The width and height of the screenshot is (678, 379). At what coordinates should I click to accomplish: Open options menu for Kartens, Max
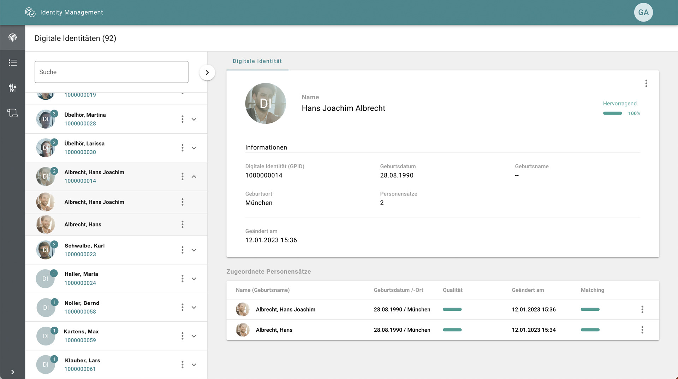tap(183, 336)
